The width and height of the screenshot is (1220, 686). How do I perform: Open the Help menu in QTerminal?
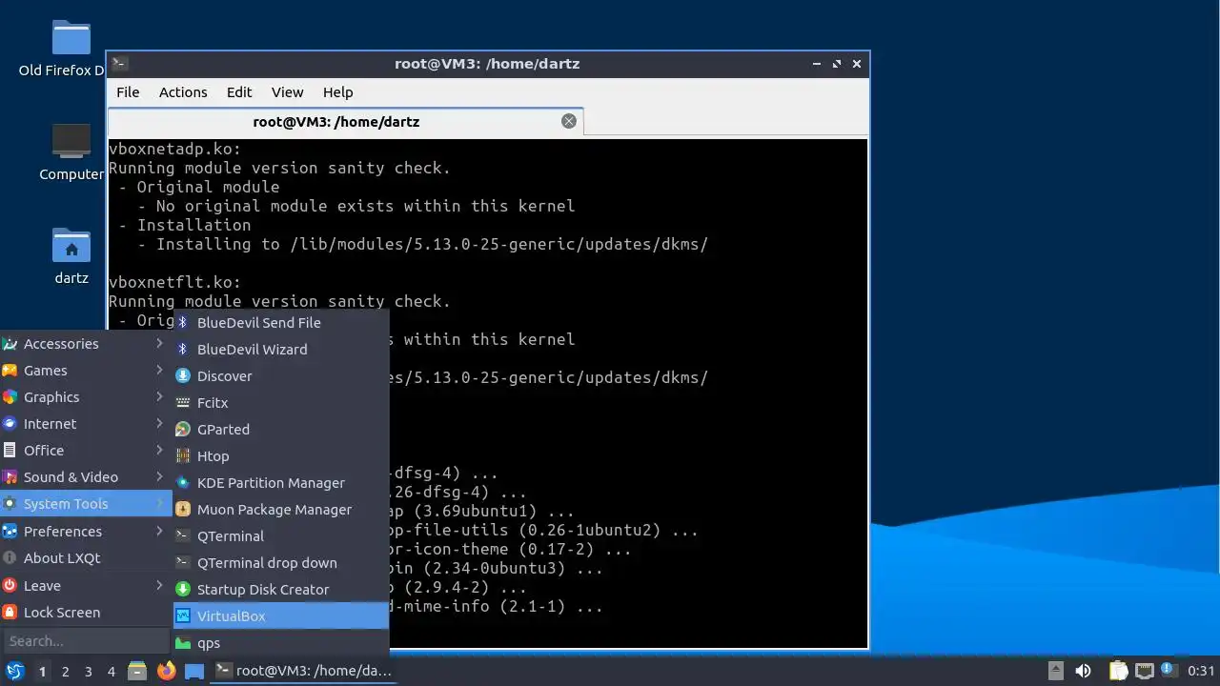(x=338, y=92)
